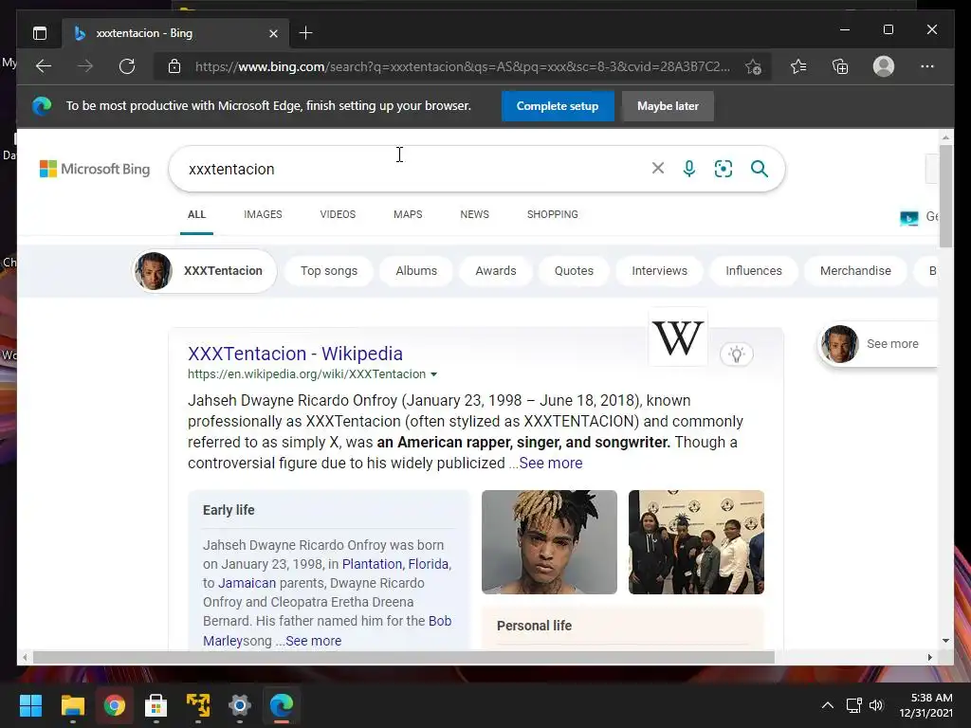Dismiss setup with Maybe later
The image size is (971, 728).
point(668,106)
